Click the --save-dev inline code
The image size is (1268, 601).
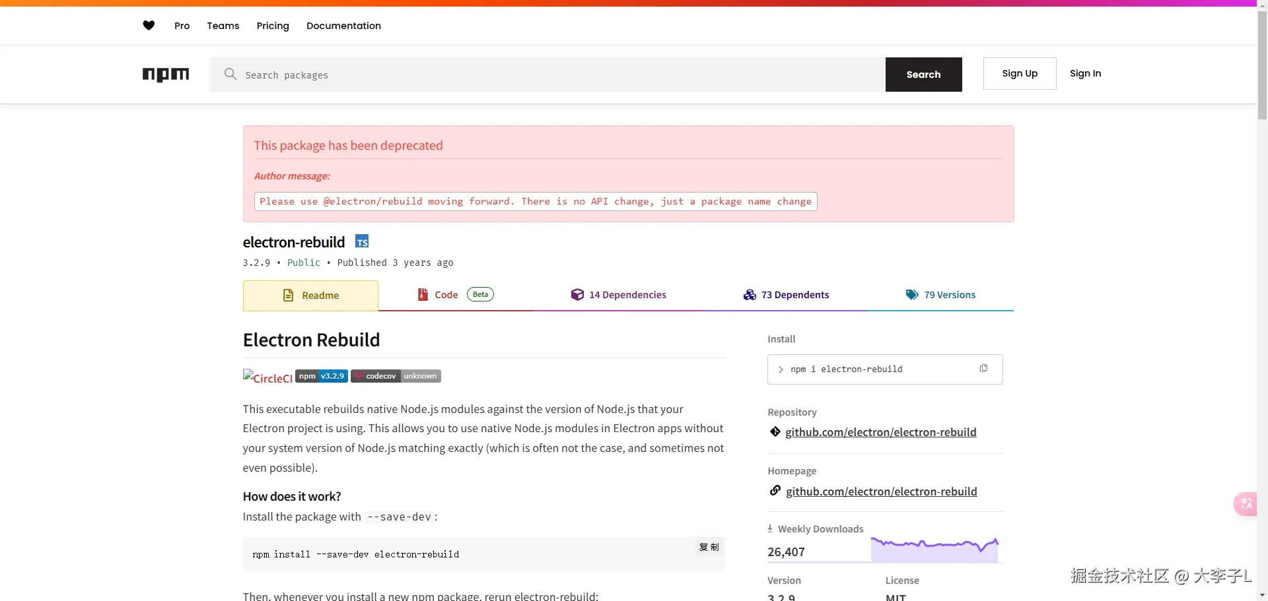point(399,517)
